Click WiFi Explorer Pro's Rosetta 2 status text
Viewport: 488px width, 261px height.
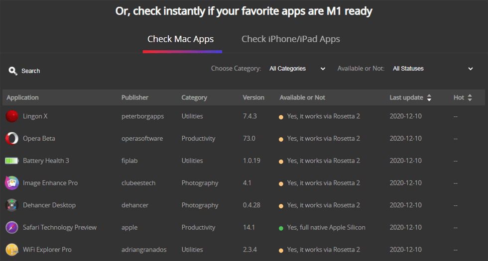(x=323, y=250)
